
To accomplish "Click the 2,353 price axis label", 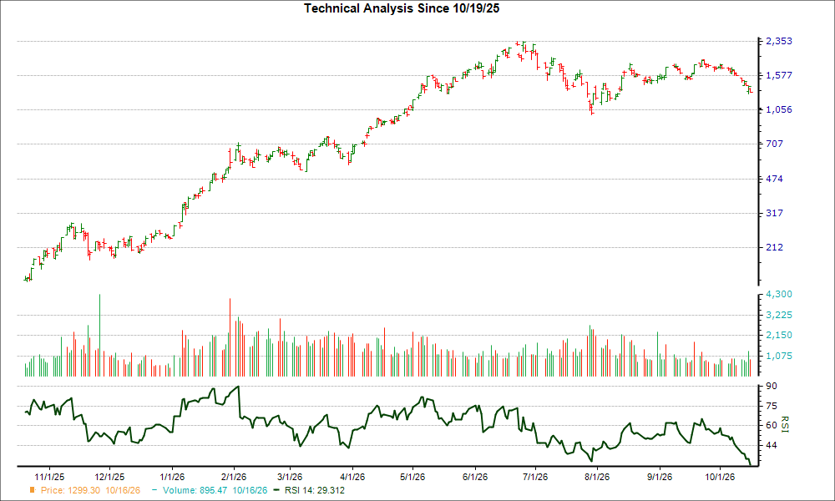I will 779,41.
